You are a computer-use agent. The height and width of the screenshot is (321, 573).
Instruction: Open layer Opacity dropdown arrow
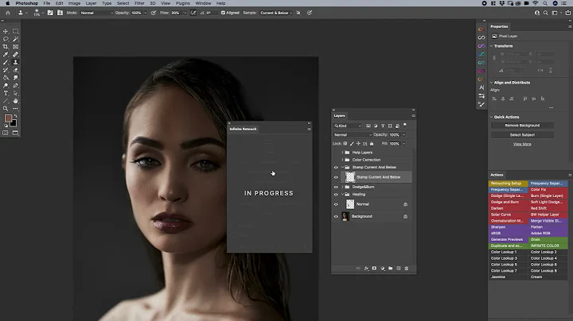point(403,135)
